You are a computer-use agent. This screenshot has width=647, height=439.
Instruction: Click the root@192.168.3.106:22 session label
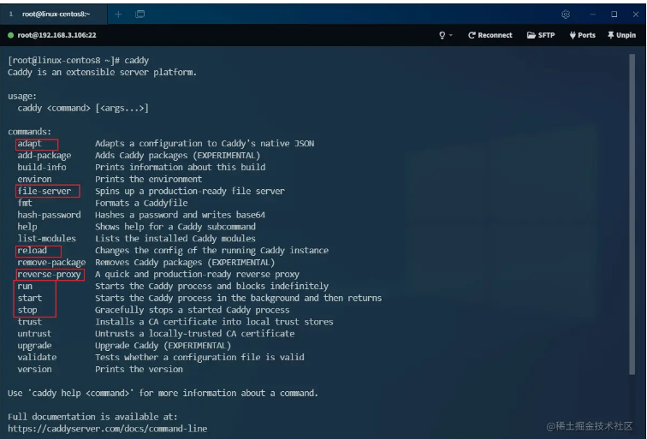pos(57,35)
